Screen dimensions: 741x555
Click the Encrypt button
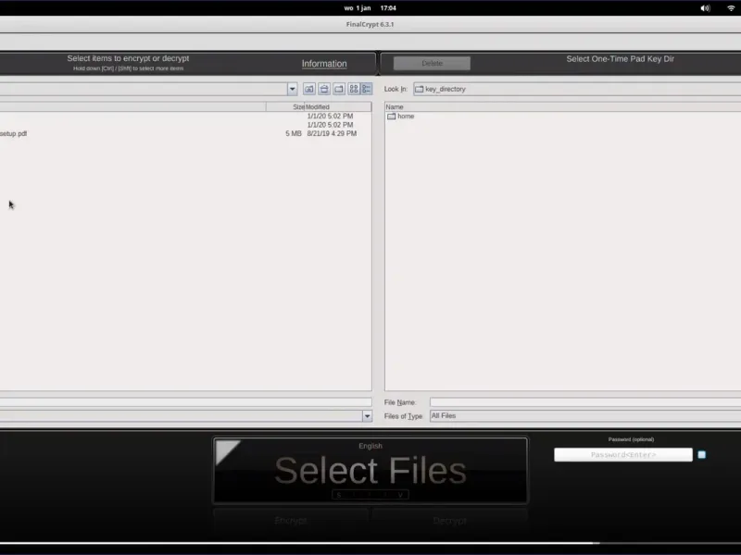point(291,521)
